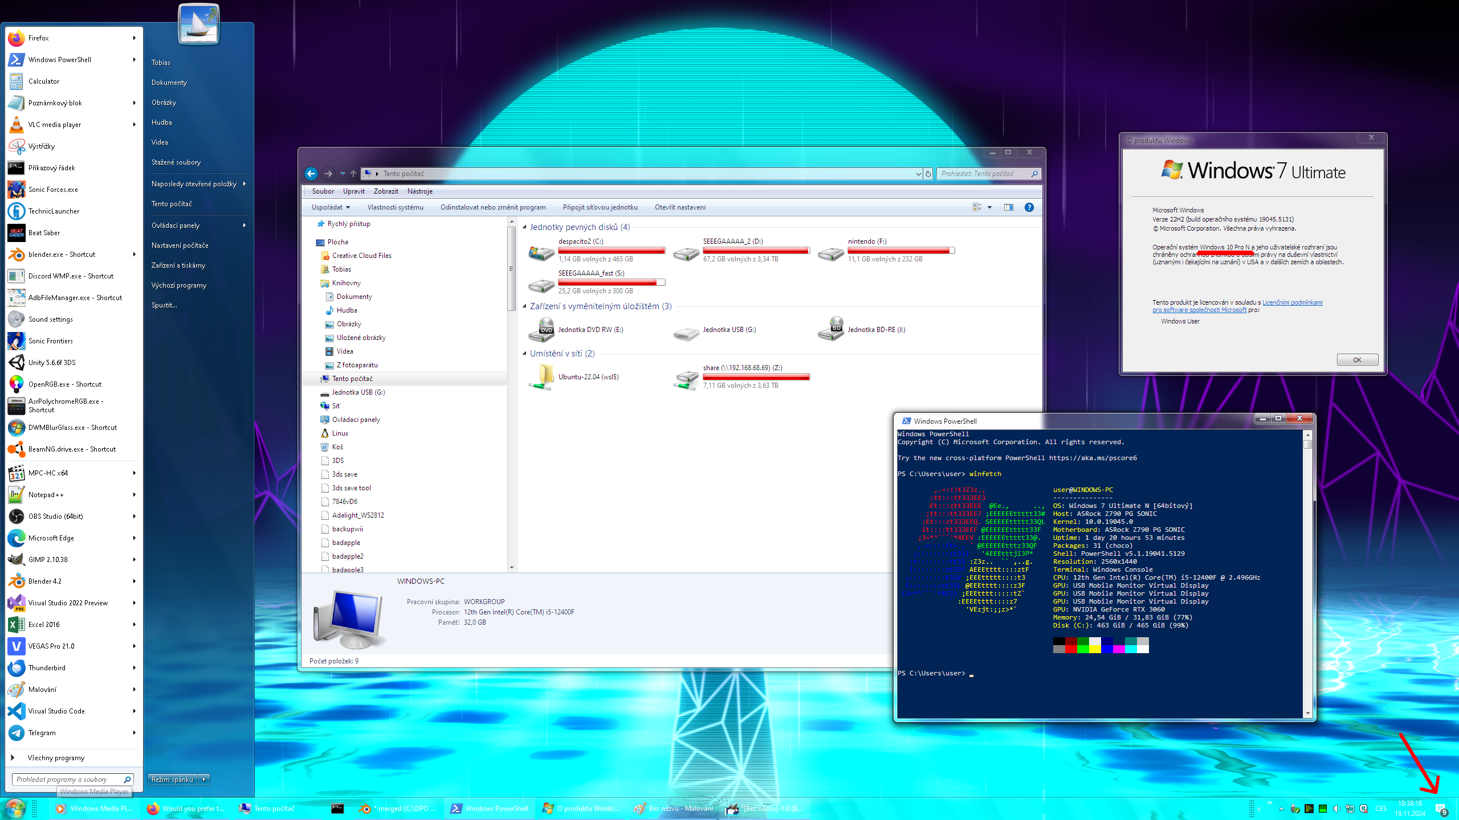1459x820 pixels.
Task: Switch to Windows PowerShell taskbar button
Action: [x=490, y=809]
